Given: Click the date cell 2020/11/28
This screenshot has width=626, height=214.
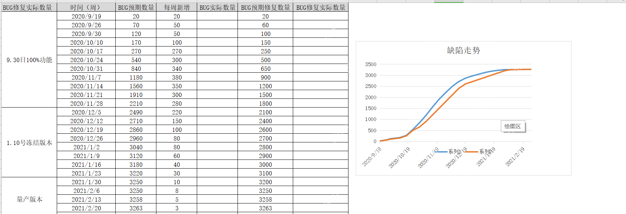Looking at the screenshot, I should (x=86, y=104).
